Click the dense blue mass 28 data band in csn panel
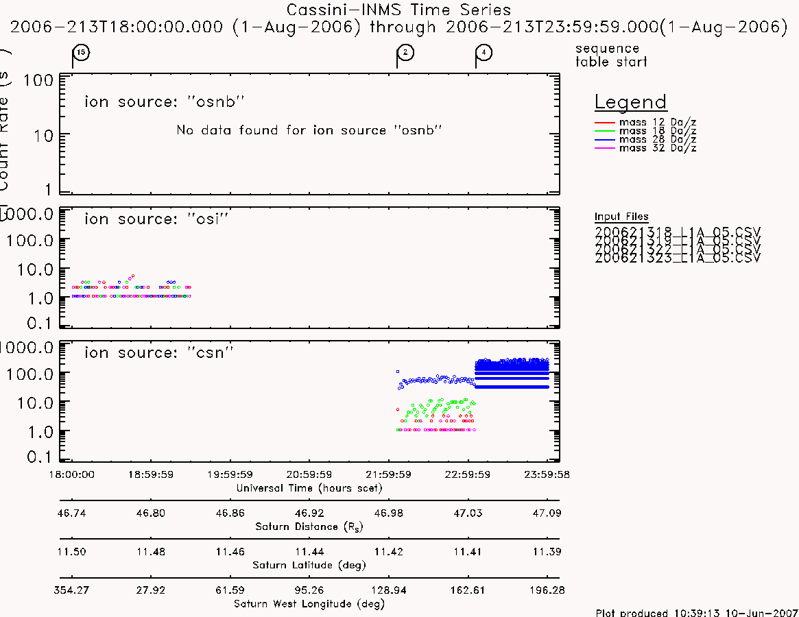 512,373
